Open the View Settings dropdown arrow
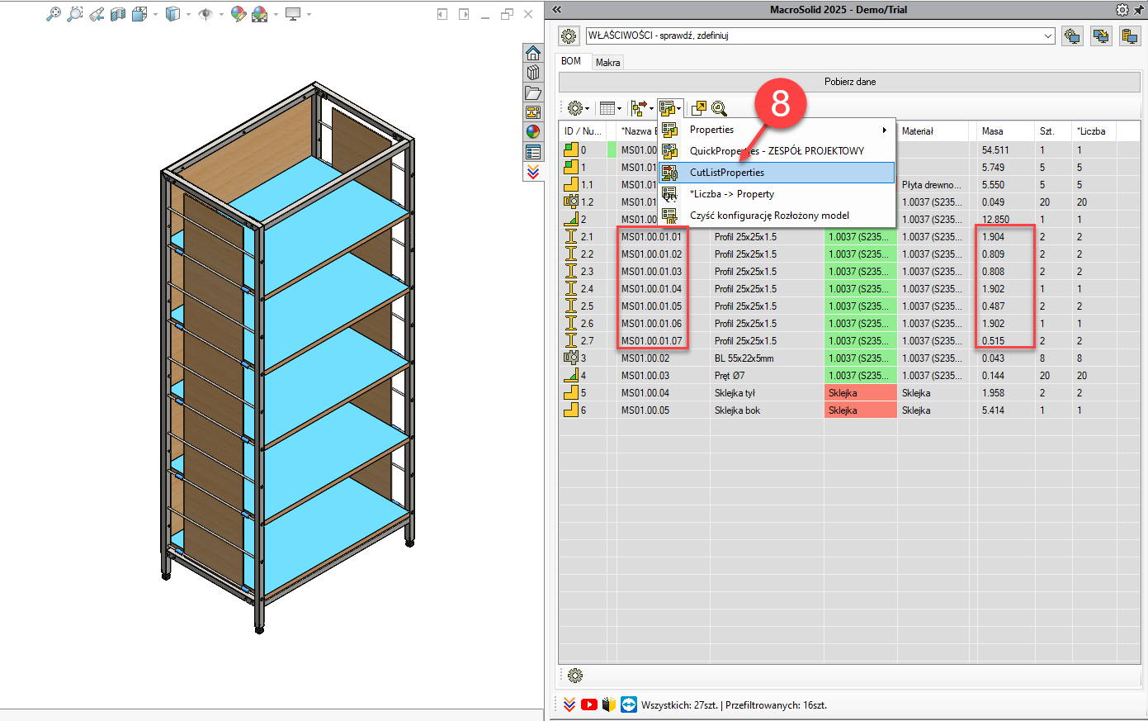1148x721 pixels. pos(309,14)
